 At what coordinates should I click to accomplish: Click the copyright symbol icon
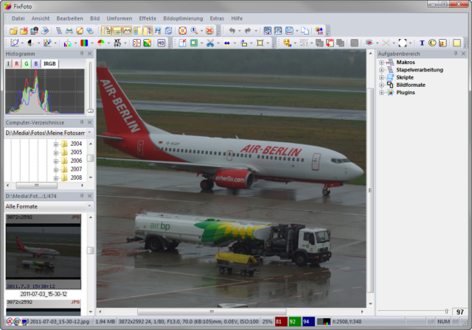[x=432, y=43]
